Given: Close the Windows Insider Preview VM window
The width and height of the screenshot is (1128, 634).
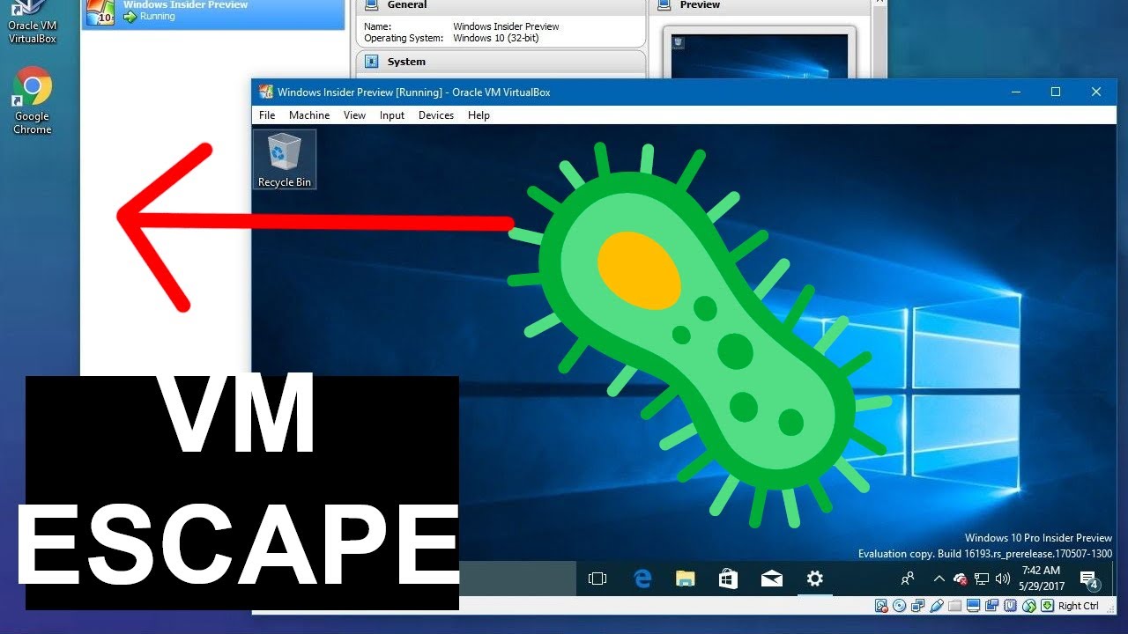Looking at the screenshot, I should tap(1096, 92).
